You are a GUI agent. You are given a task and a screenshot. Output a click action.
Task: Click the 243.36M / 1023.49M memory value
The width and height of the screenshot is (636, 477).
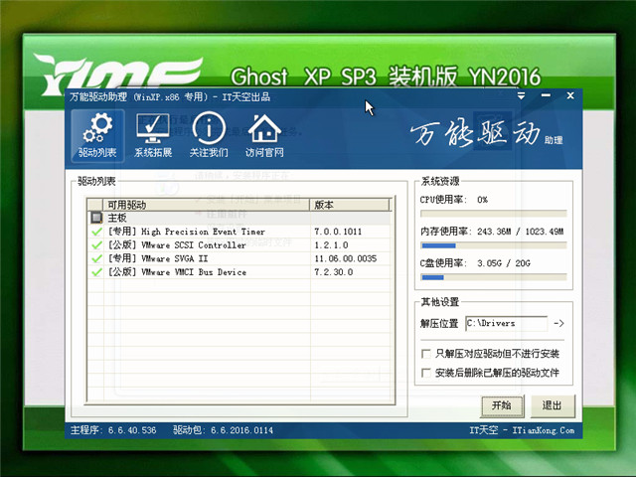520,232
